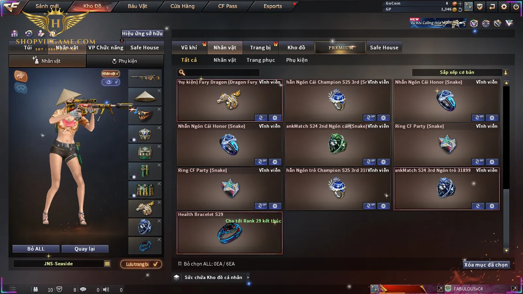Click the power exit icon
Screen dimensions: 523x294
(x=516, y=7)
